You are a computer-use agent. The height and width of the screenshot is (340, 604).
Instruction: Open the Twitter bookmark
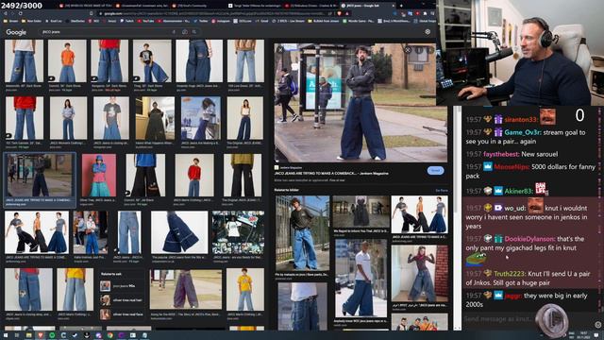tap(201, 21)
